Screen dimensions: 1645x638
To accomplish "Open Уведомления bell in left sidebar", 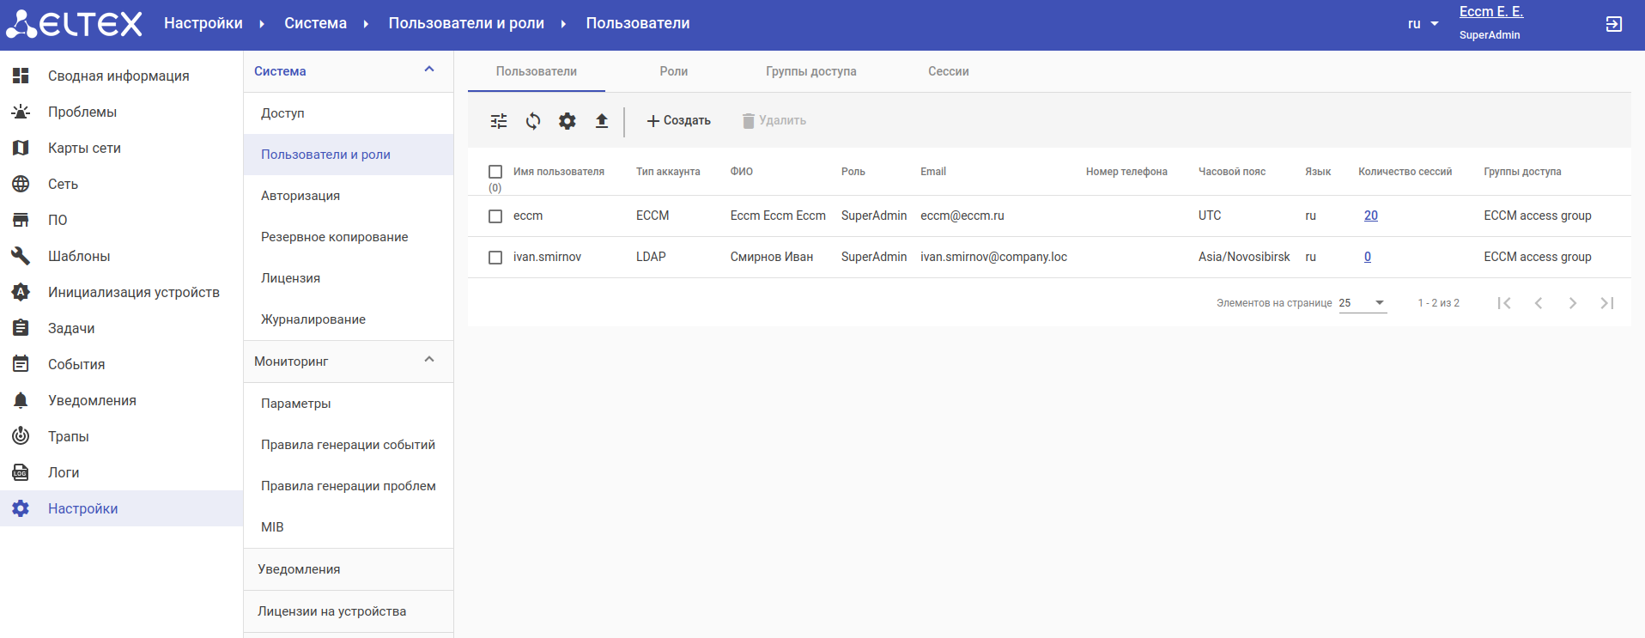I will point(92,400).
